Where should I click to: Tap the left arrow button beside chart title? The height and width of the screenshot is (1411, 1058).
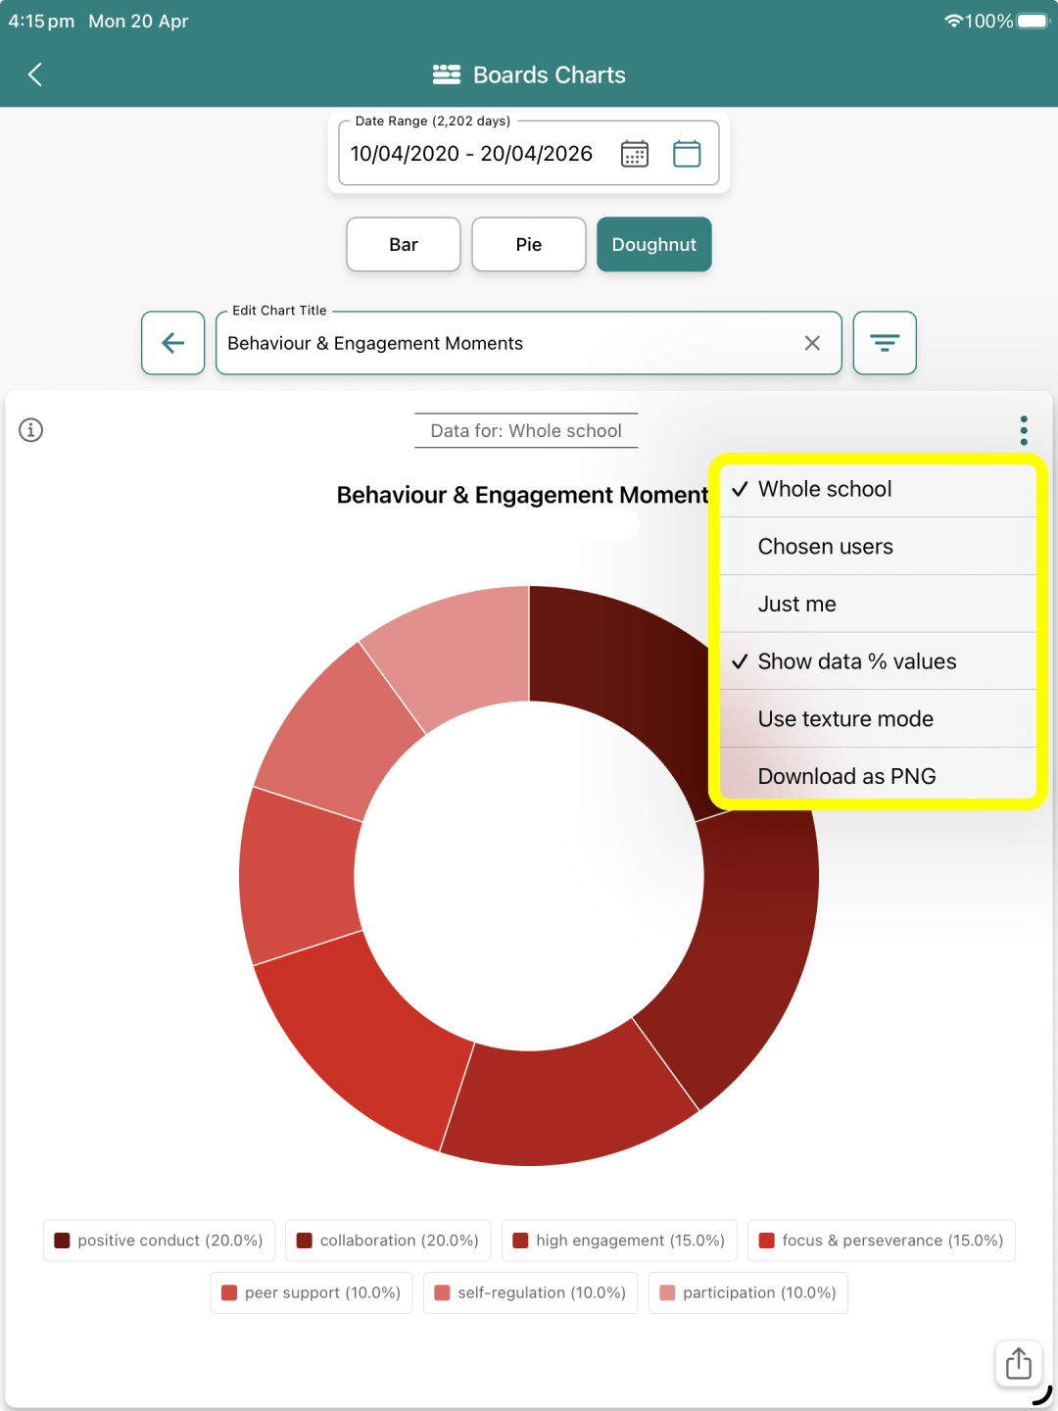point(173,343)
